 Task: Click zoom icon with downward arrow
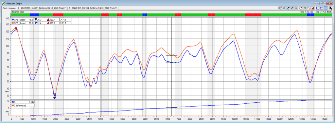pyautogui.click(x=292, y=8)
